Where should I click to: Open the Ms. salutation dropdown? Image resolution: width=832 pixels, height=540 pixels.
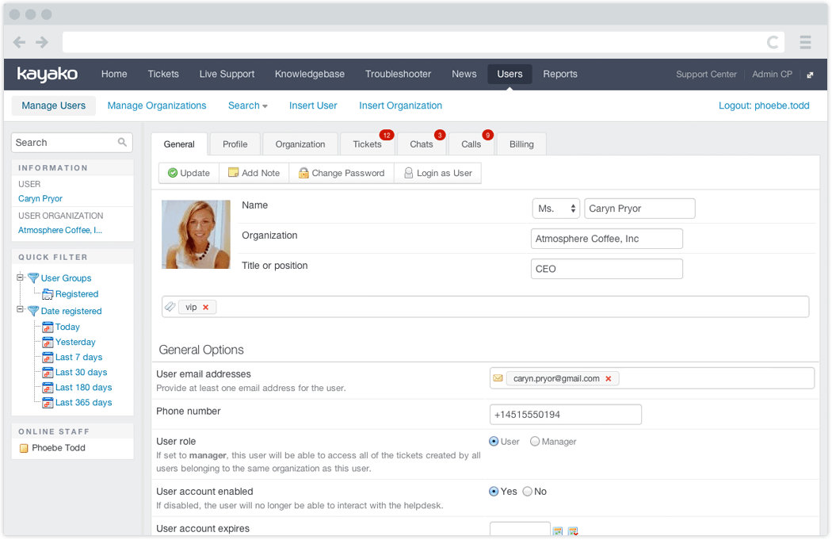555,209
